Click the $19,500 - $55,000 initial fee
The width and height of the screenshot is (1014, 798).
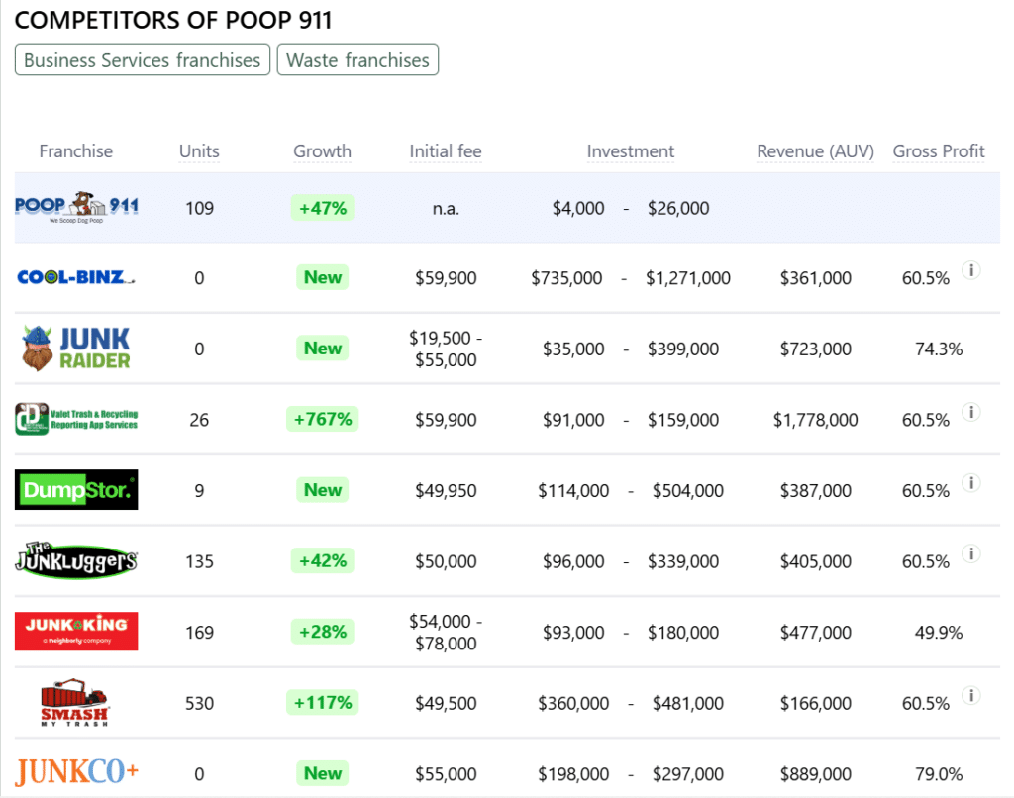[x=446, y=349]
